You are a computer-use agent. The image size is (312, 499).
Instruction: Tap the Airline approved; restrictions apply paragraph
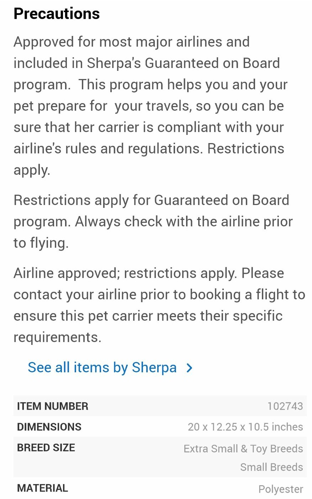click(x=159, y=305)
